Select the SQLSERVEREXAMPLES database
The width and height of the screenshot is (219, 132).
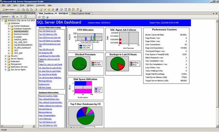click(23, 45)
